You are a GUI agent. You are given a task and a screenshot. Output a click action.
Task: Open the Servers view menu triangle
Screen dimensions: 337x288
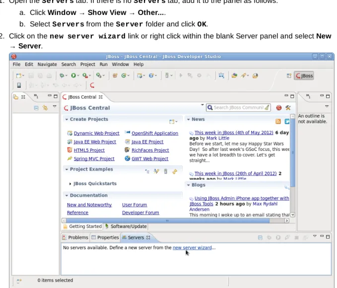315,236
